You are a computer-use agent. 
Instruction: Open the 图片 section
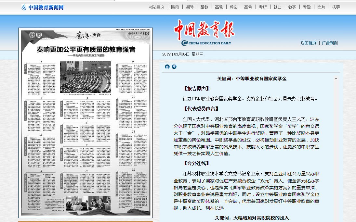tap(321, 7)
